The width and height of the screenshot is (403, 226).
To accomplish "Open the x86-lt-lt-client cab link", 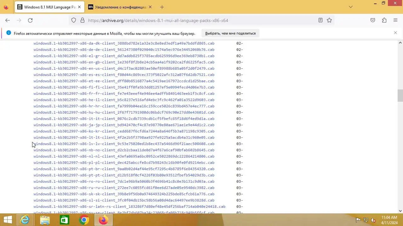I will pos(124,137).
